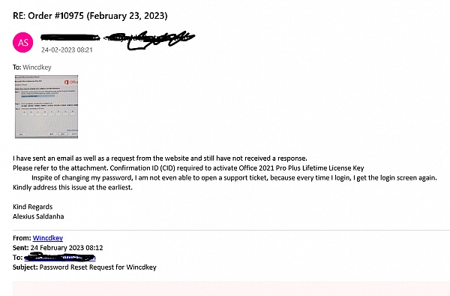Image resolution: width=450 pixels, height=296 pixels.
Task: Click the redacted email link in quoted To field
Action: point(60,257)
